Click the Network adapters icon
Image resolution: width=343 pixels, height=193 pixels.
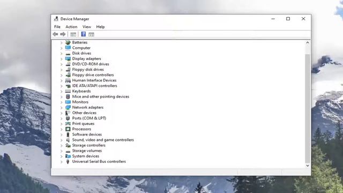[68, 107]
